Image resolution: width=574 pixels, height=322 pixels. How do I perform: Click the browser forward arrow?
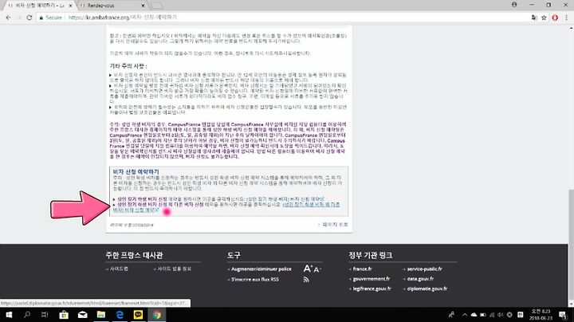18,18
